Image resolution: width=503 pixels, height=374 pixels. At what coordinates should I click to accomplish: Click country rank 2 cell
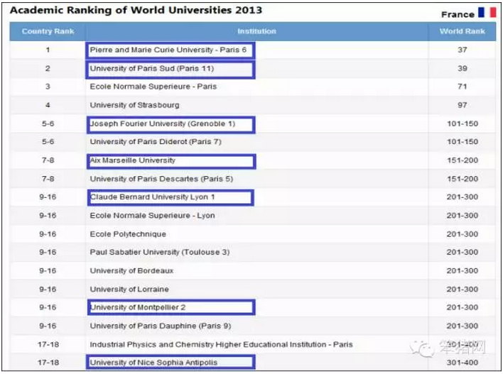pos(48,69)
